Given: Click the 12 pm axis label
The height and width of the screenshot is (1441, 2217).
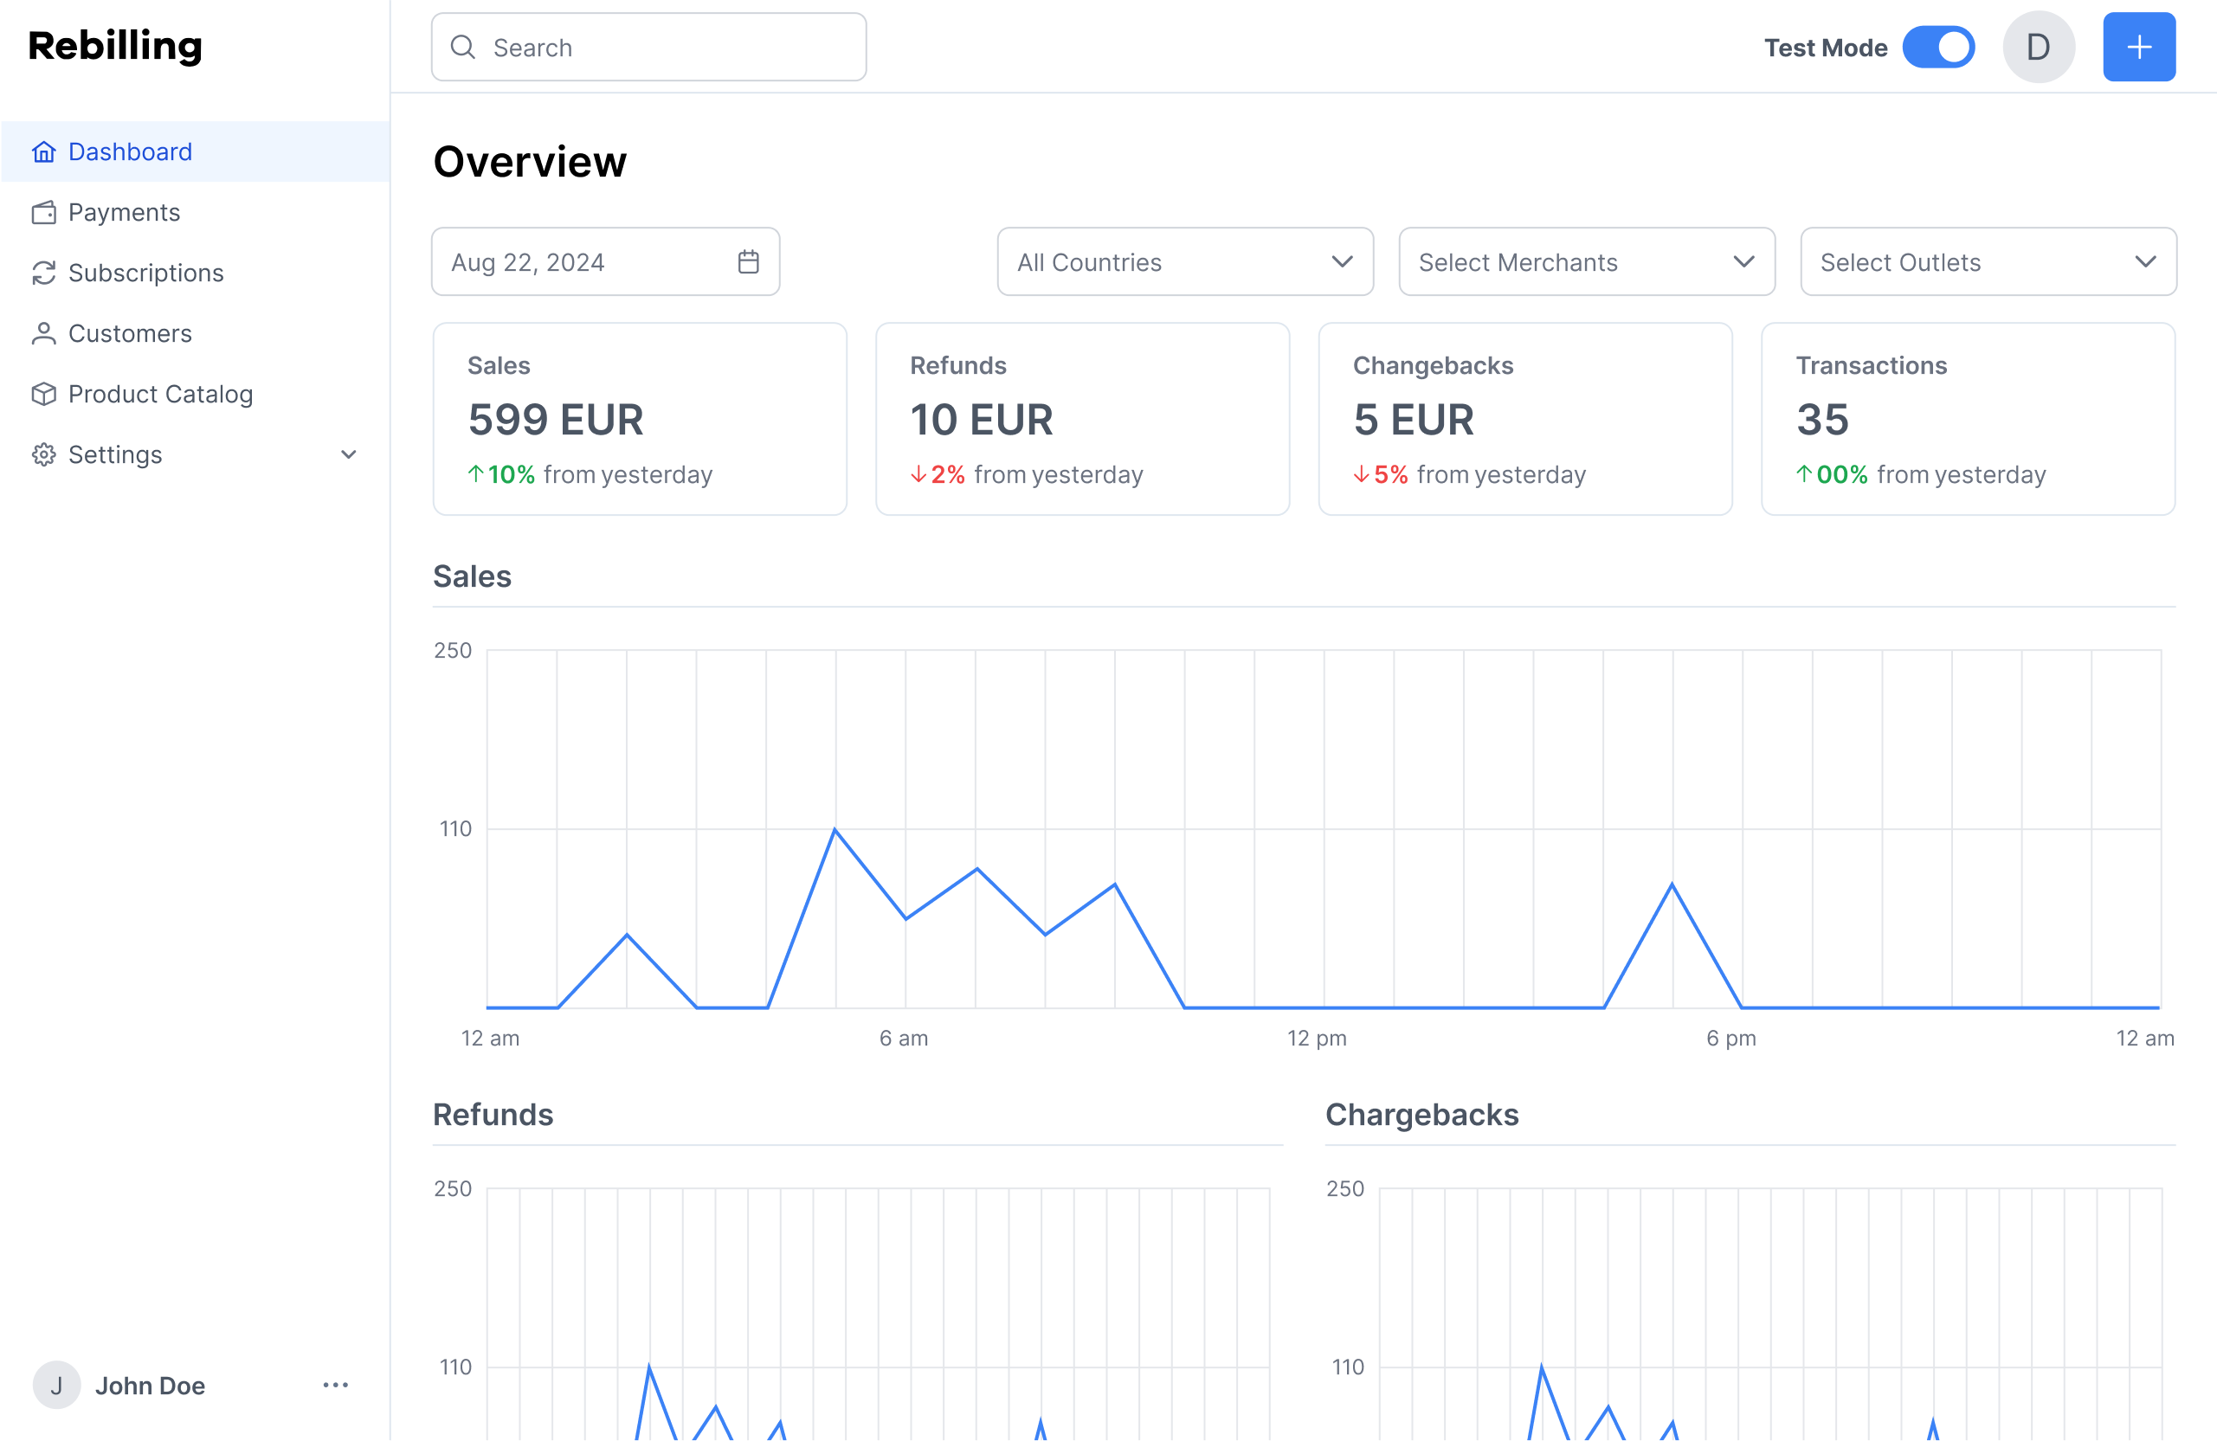Looking at the screenshot, I should (1316, 1038).
